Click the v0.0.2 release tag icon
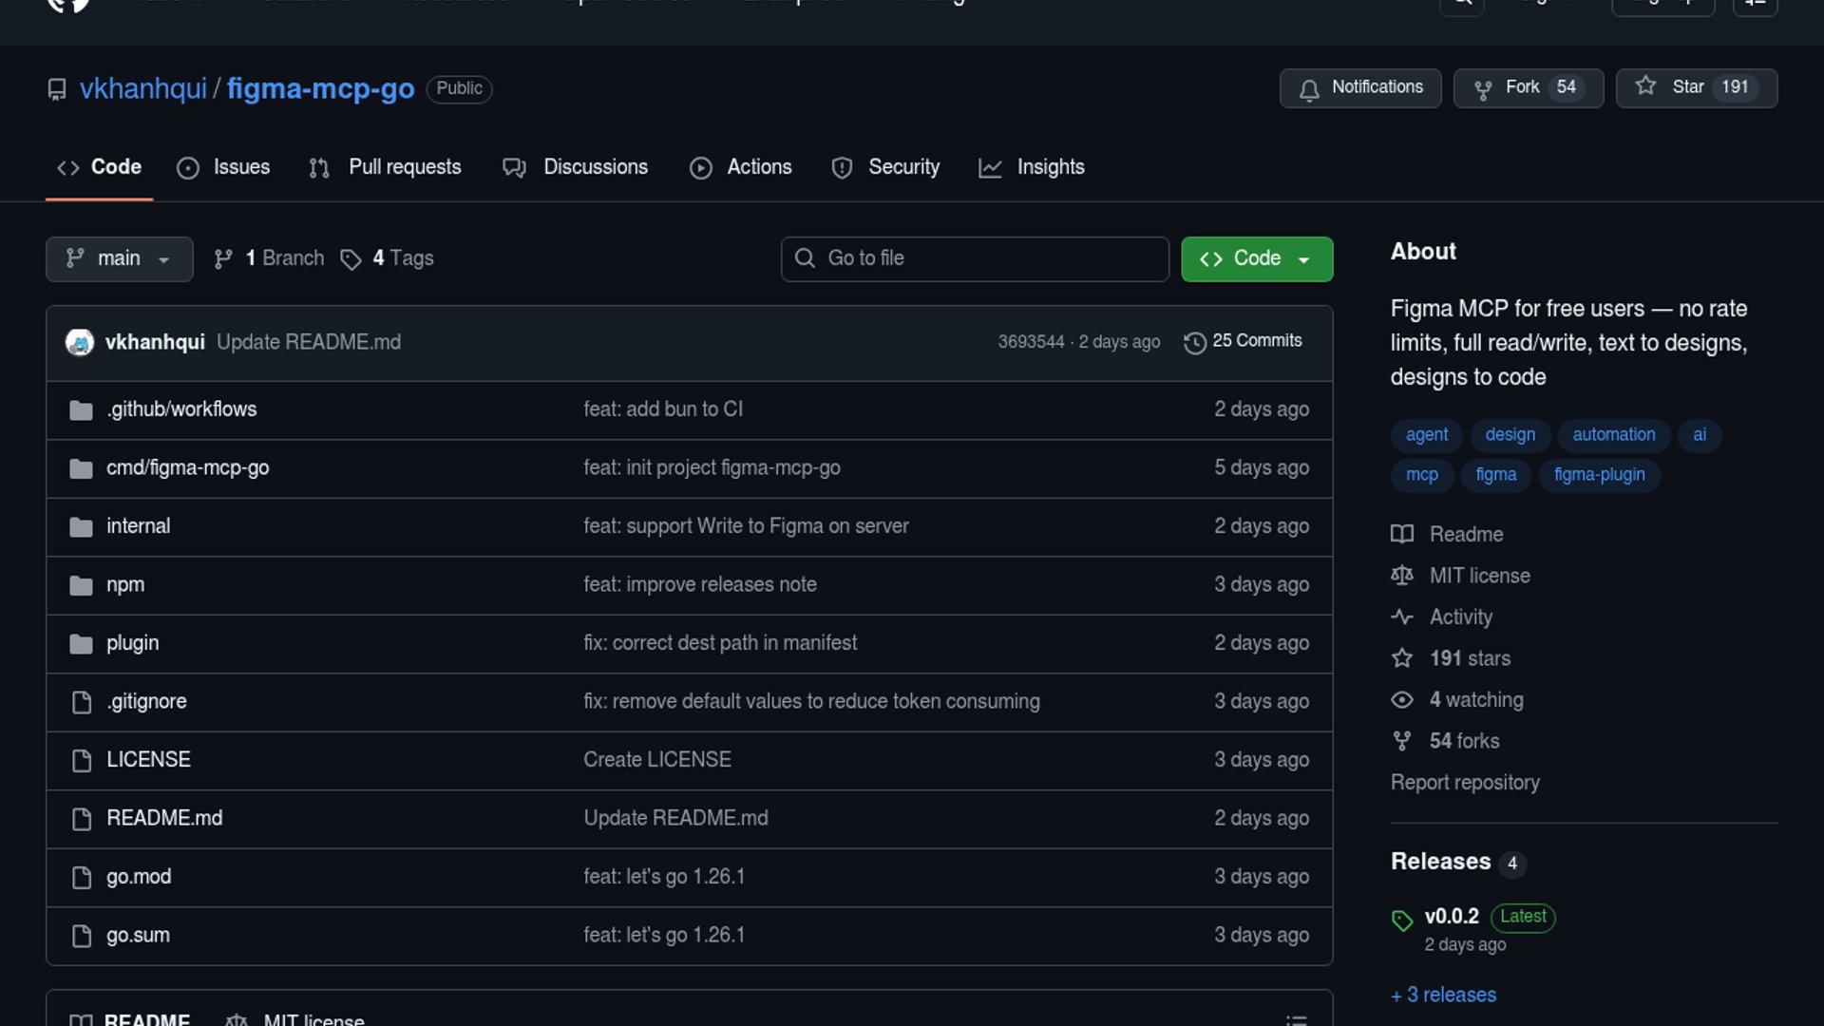The image size is (1824, 1026). (x=1402, y=920)
